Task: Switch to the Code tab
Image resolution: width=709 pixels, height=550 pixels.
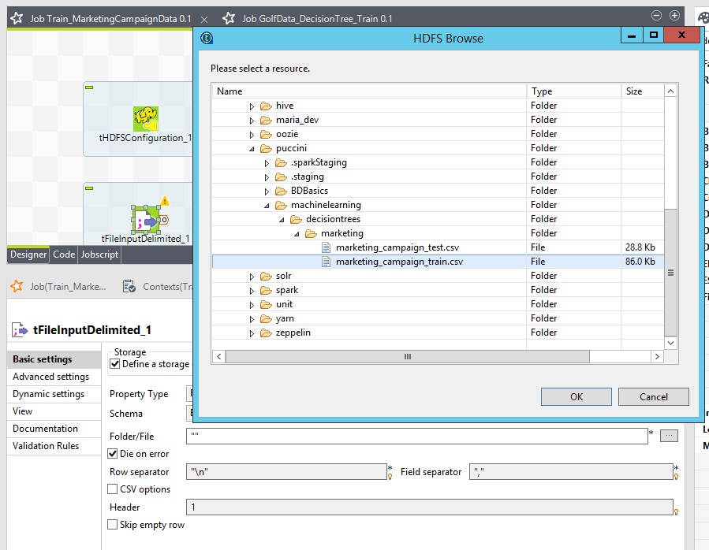Action: pos(64,255)
